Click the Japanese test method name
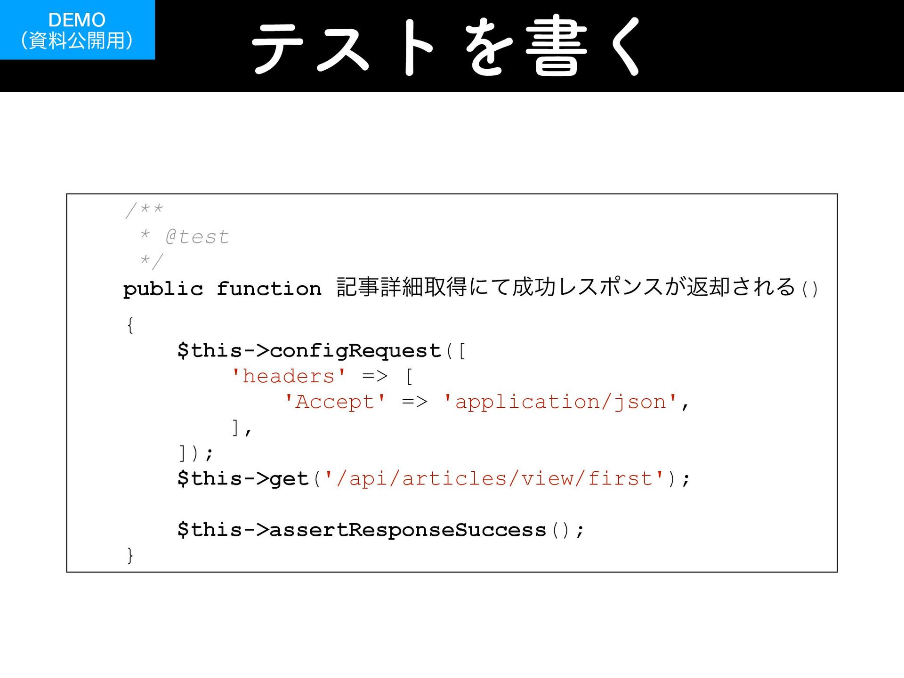Screen dimensions: 904x678 click(x=565, y=287)
